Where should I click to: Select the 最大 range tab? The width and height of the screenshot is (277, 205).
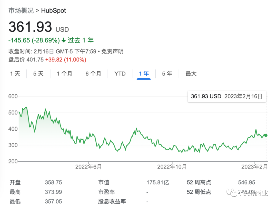pos(191,74)
